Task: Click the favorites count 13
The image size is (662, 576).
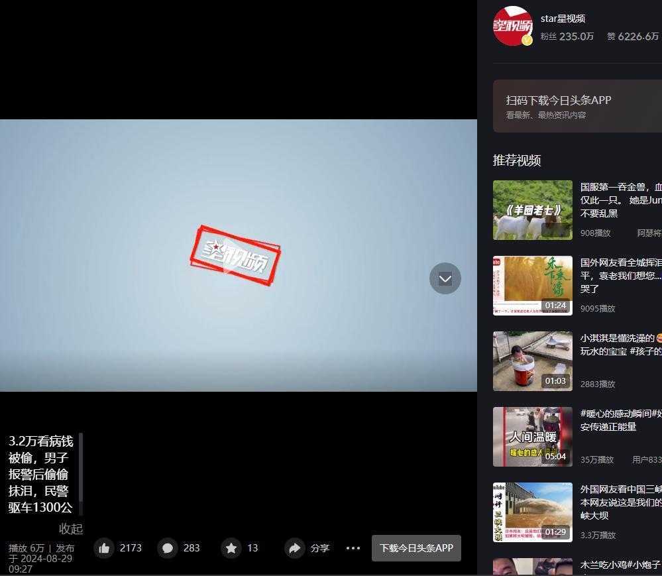Action: [252, 548]
